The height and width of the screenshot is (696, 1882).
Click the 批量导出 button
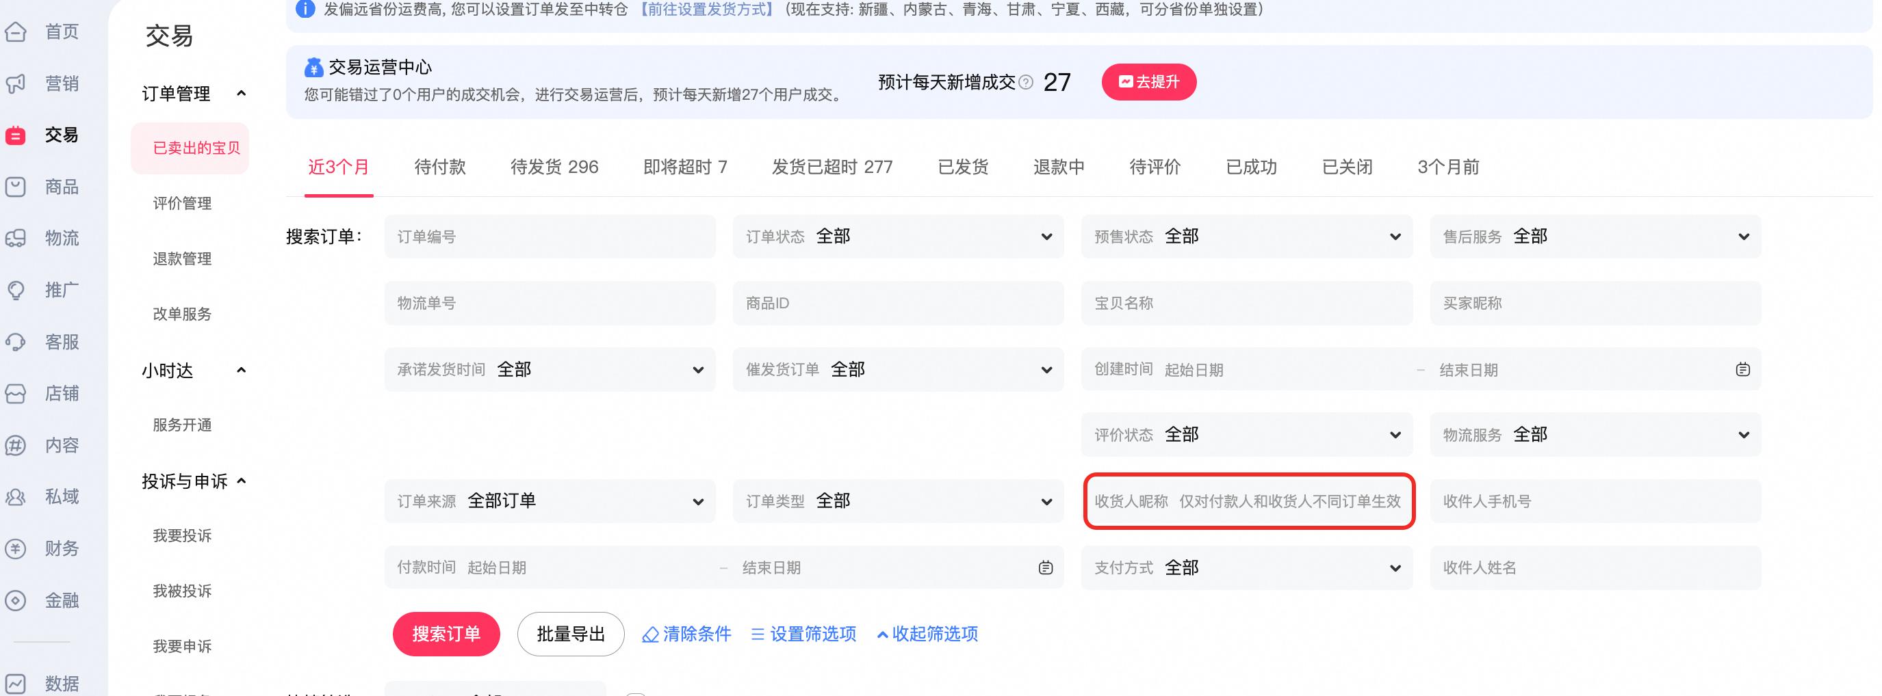(x=571, y=634)
